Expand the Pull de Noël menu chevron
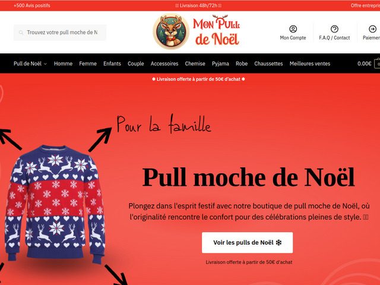The image size is (380, 285). click(45, 64)
